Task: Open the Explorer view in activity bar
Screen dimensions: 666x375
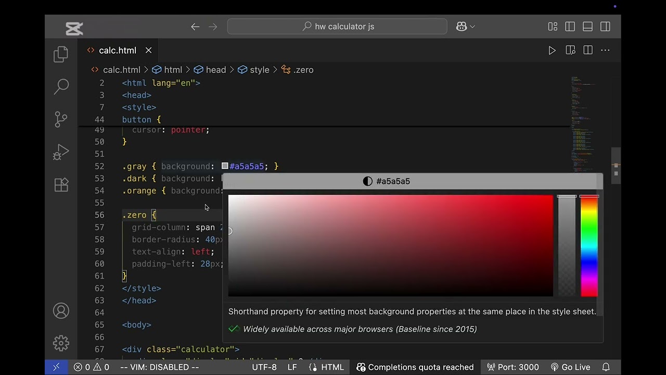Action: pyautogui.click(x=61, y=54)
